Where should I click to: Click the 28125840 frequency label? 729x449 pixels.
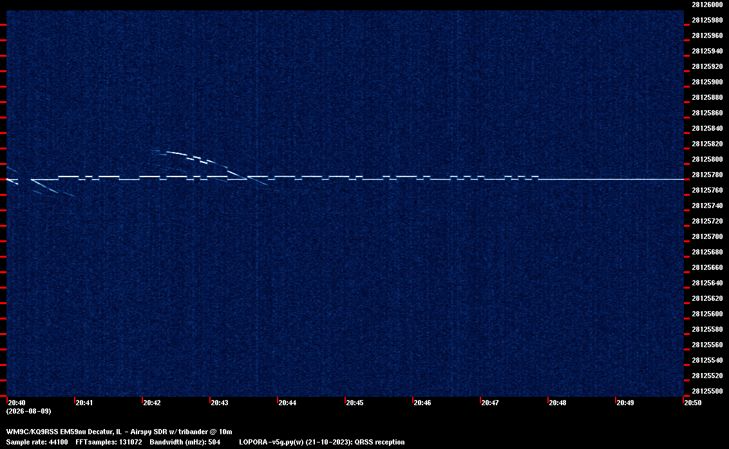(x=707, y=128)
